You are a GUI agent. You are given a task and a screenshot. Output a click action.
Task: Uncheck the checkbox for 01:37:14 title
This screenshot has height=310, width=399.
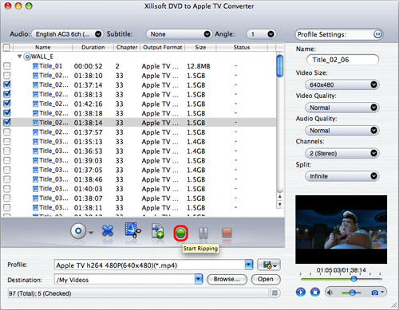[x=7, y=84]
